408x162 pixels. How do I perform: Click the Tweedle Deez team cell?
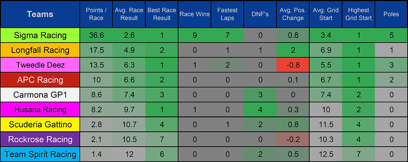(40, 65)
